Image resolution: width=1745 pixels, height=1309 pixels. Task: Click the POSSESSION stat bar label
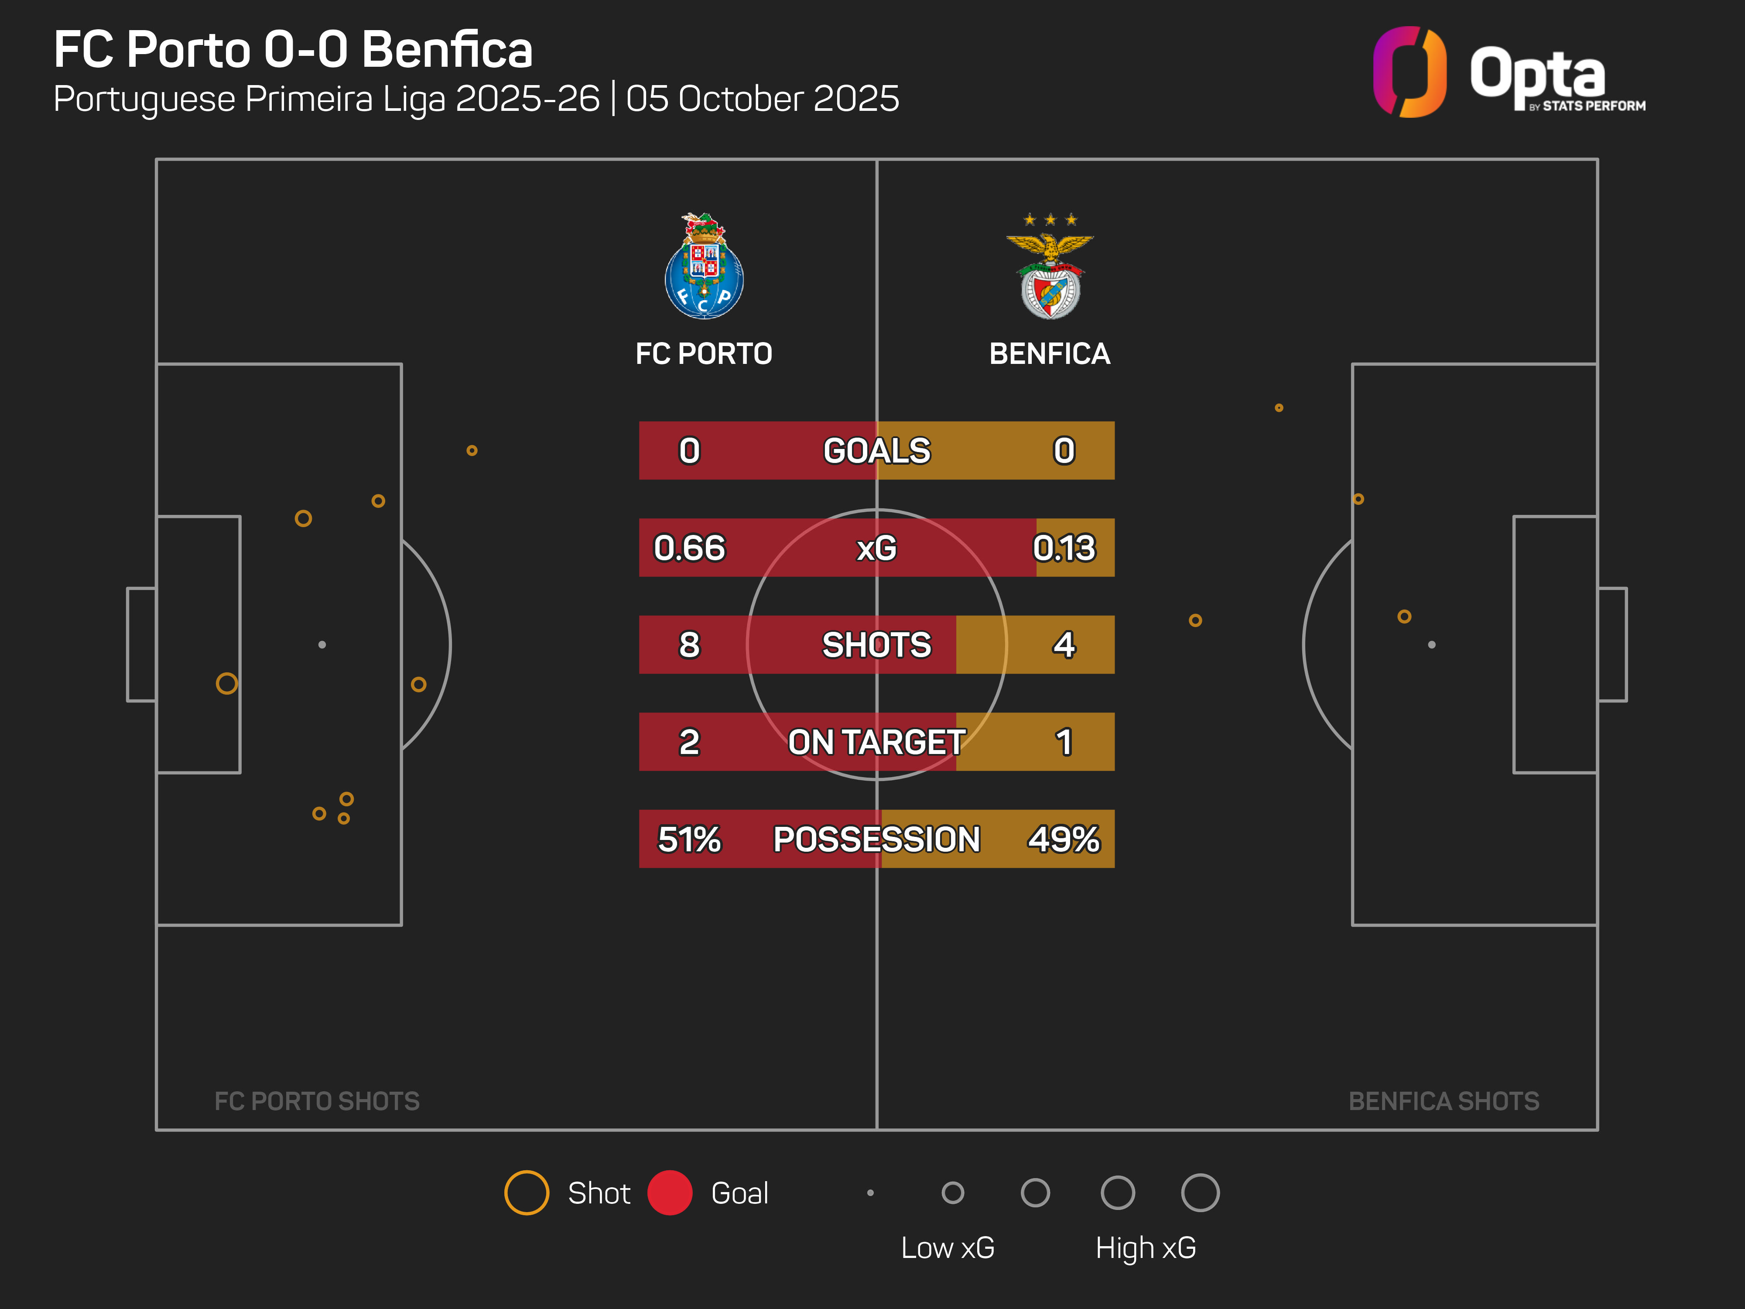pos(876,839)
